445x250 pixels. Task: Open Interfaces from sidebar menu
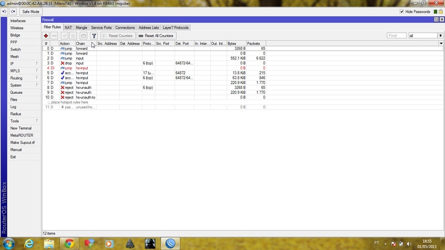(x=24, y=21)
